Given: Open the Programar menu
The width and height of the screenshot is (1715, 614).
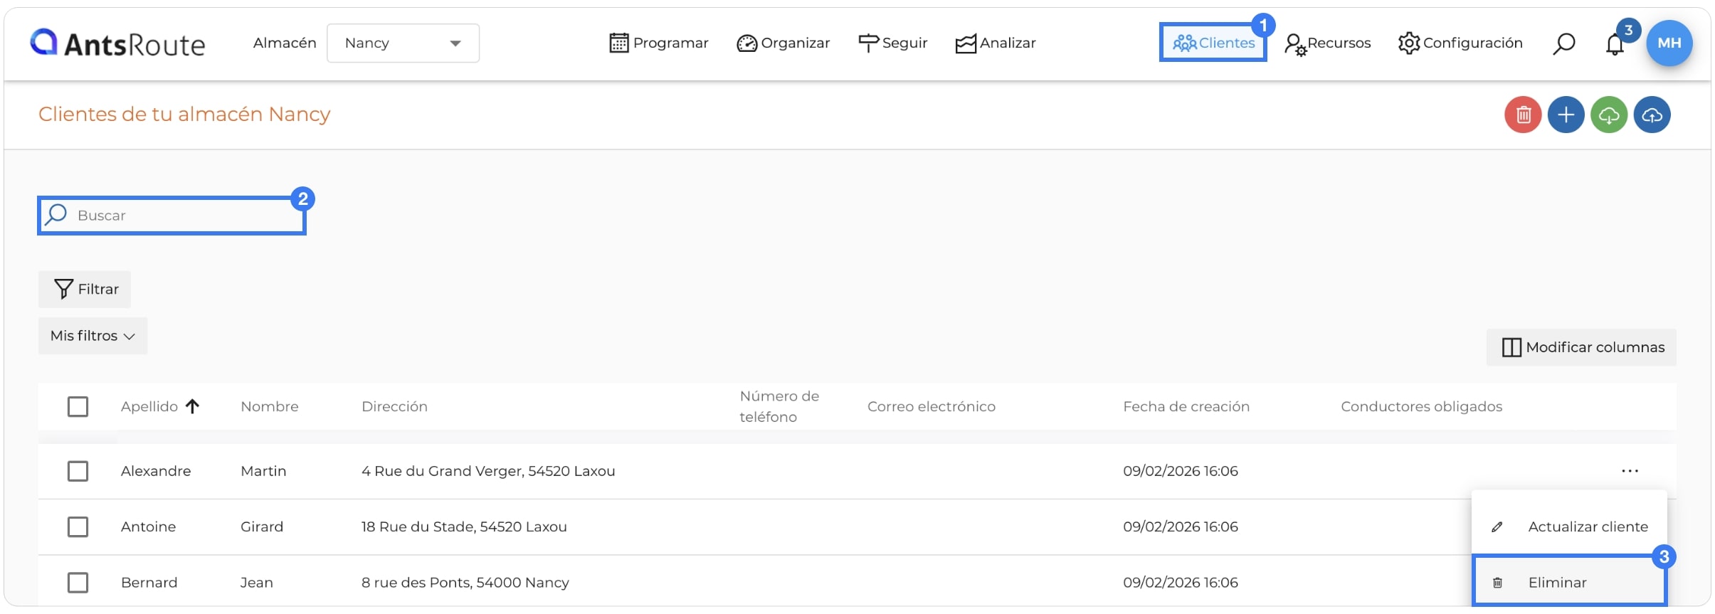Looking at the screenshot, I should point(659,43).
